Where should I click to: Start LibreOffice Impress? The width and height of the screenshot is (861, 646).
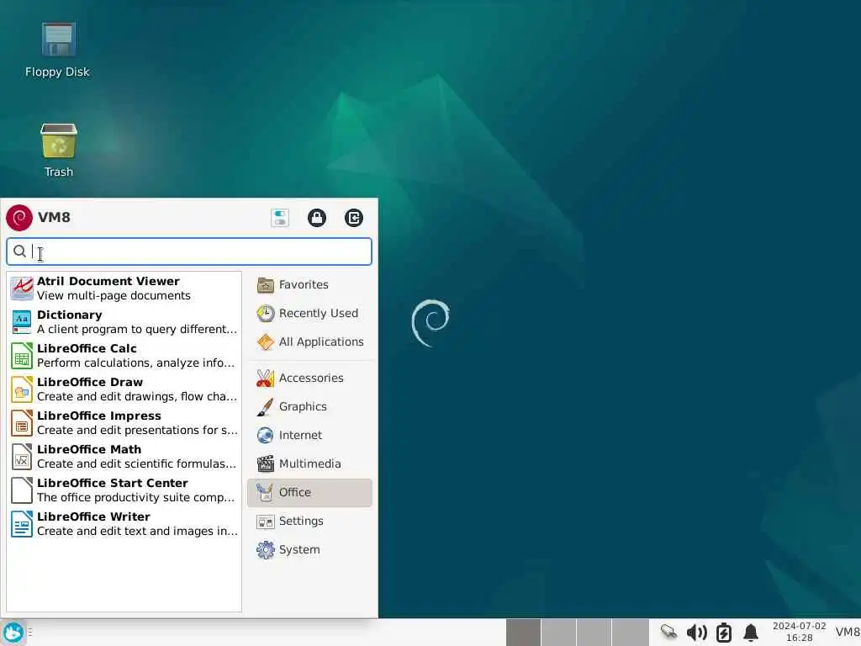click(124, 423)
